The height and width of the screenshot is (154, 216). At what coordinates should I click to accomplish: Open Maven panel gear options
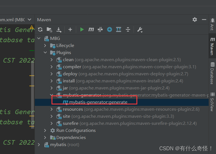(x=195, y=20)
